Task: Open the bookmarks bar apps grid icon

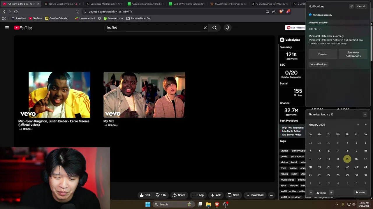Action: (4, 18)
